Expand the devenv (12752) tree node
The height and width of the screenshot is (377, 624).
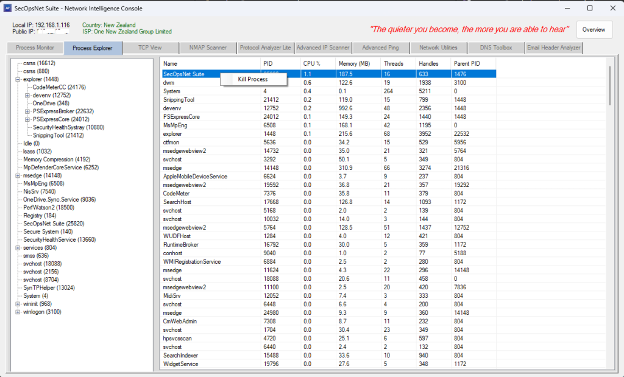click(x=27, y=96)
